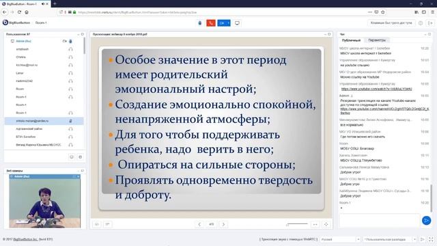Open the youtube.com/channel link in chat
Screen dimensions: 437x246
pyautogui.click(x=384, y=111)
